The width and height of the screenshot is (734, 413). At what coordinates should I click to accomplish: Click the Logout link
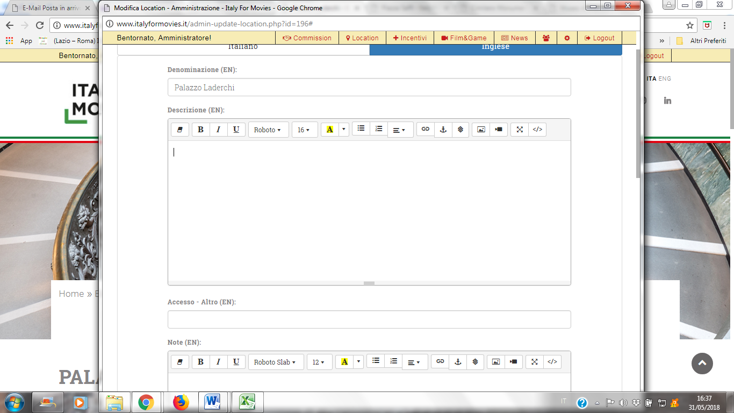[x=600, y=38]
